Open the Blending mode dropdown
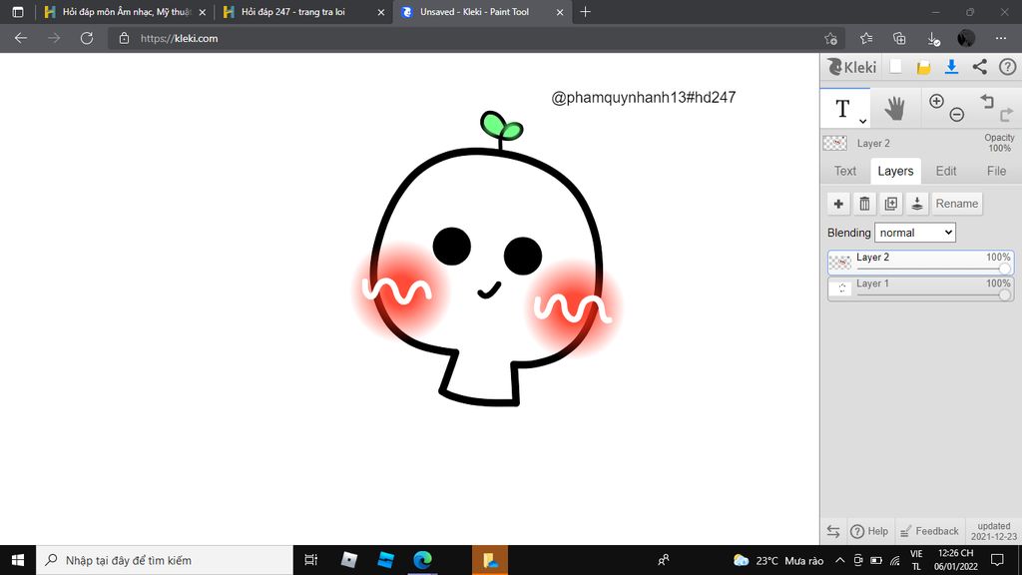 (914, 233)
